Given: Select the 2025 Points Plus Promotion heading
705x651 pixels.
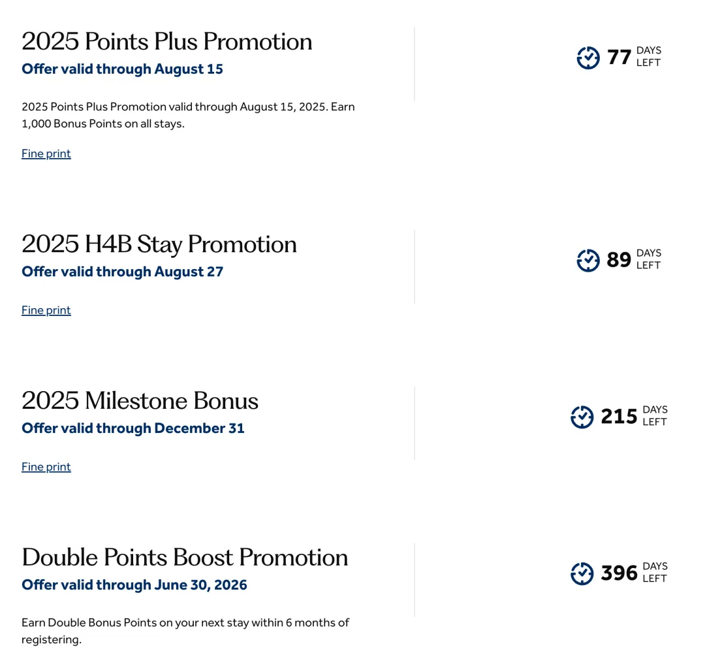Looking at the screenshot, I should point(167,41).
